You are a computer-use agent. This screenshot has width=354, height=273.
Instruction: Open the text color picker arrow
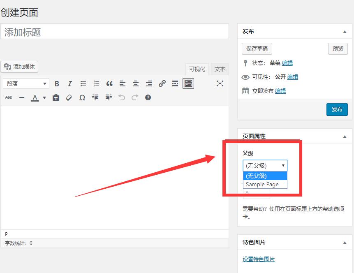(44, 97)
